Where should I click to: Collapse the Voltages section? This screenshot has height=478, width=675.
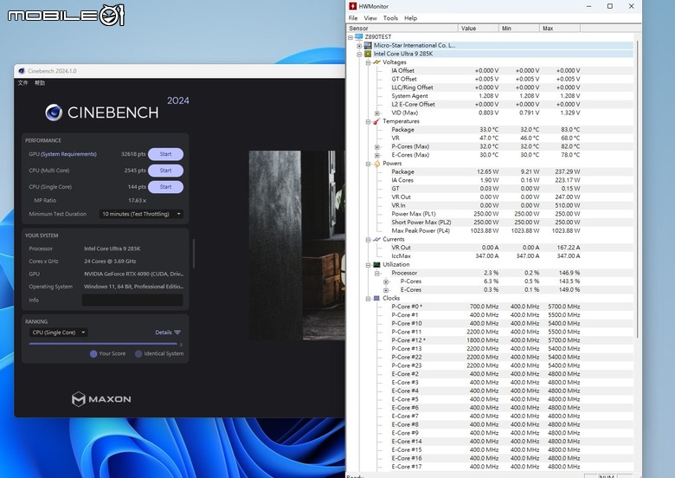pyautogui.click(x=368, y=63)
